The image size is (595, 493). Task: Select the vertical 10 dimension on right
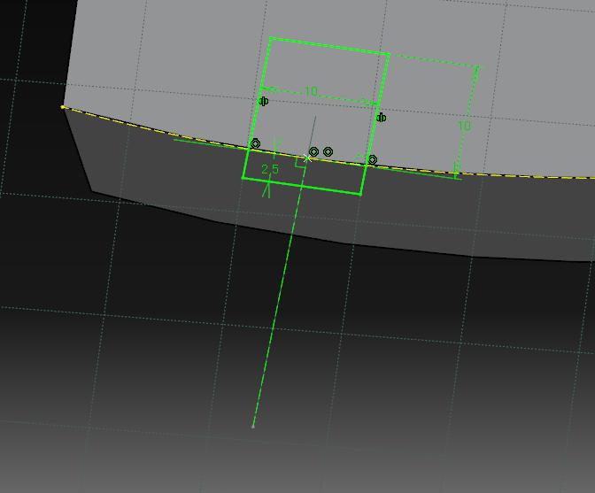pyautogui.click(x=465, y=126)
